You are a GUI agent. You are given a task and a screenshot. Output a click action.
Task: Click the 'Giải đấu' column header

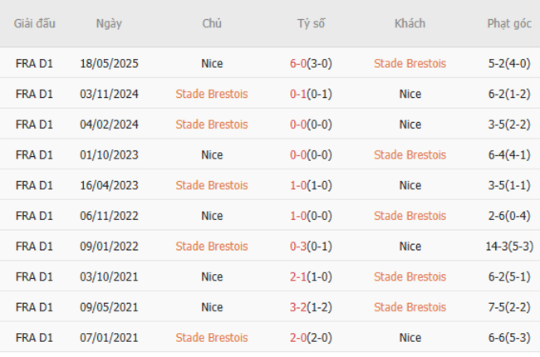[34, 23]
